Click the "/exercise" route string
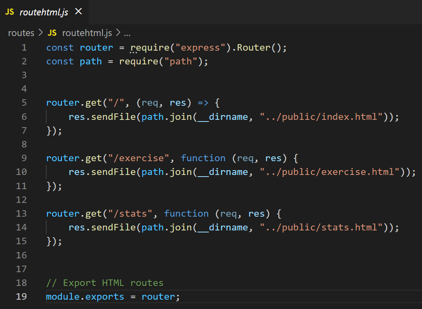 tap(139, 158)
